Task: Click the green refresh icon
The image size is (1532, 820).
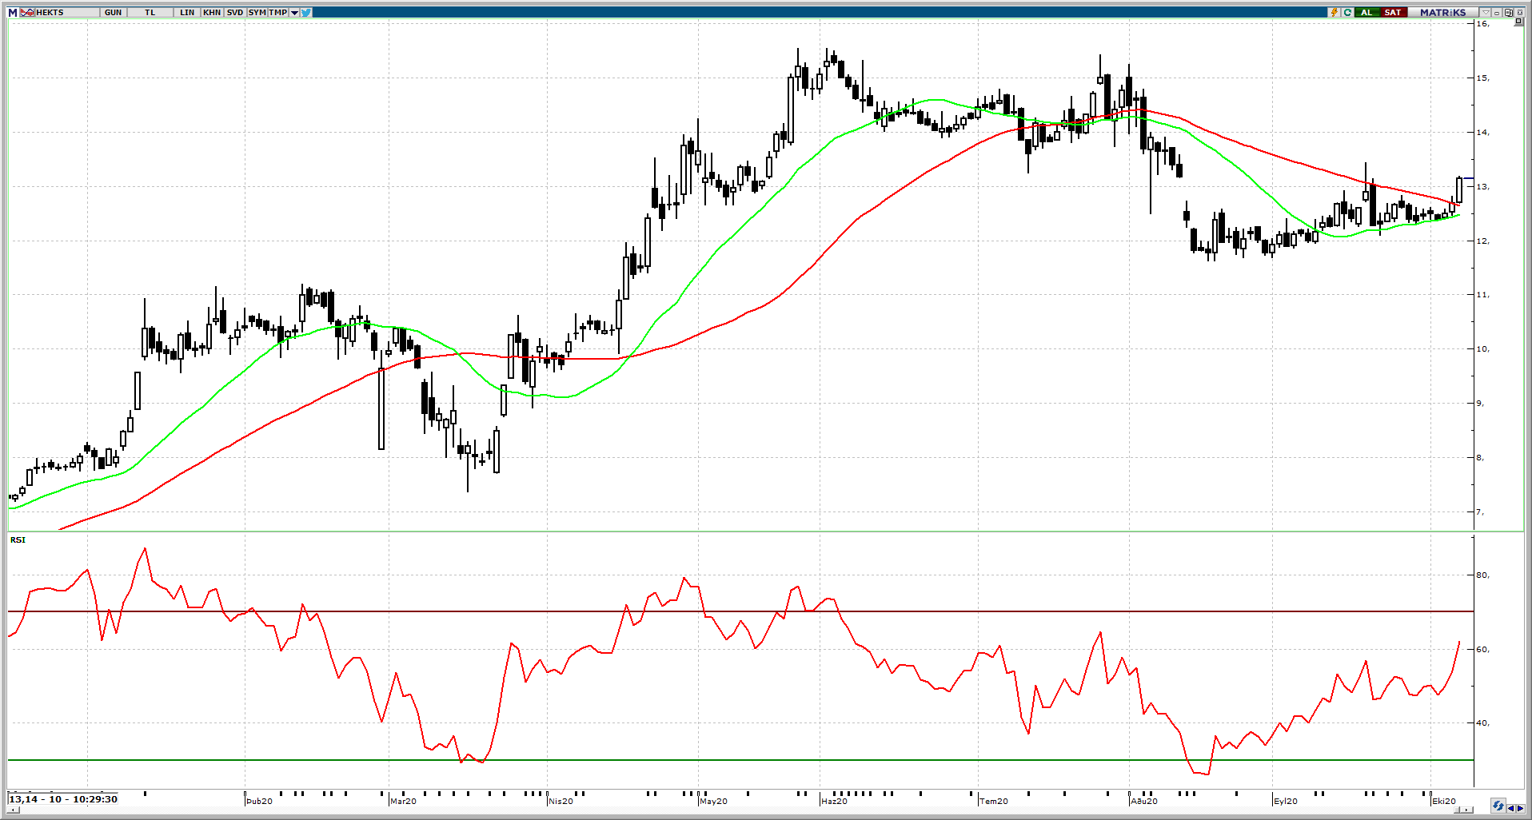Action: [1347, 13]
